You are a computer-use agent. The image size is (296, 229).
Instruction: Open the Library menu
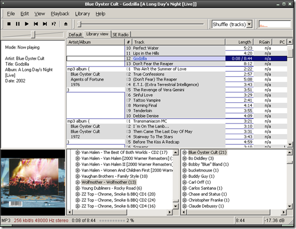tap(83, 14)
